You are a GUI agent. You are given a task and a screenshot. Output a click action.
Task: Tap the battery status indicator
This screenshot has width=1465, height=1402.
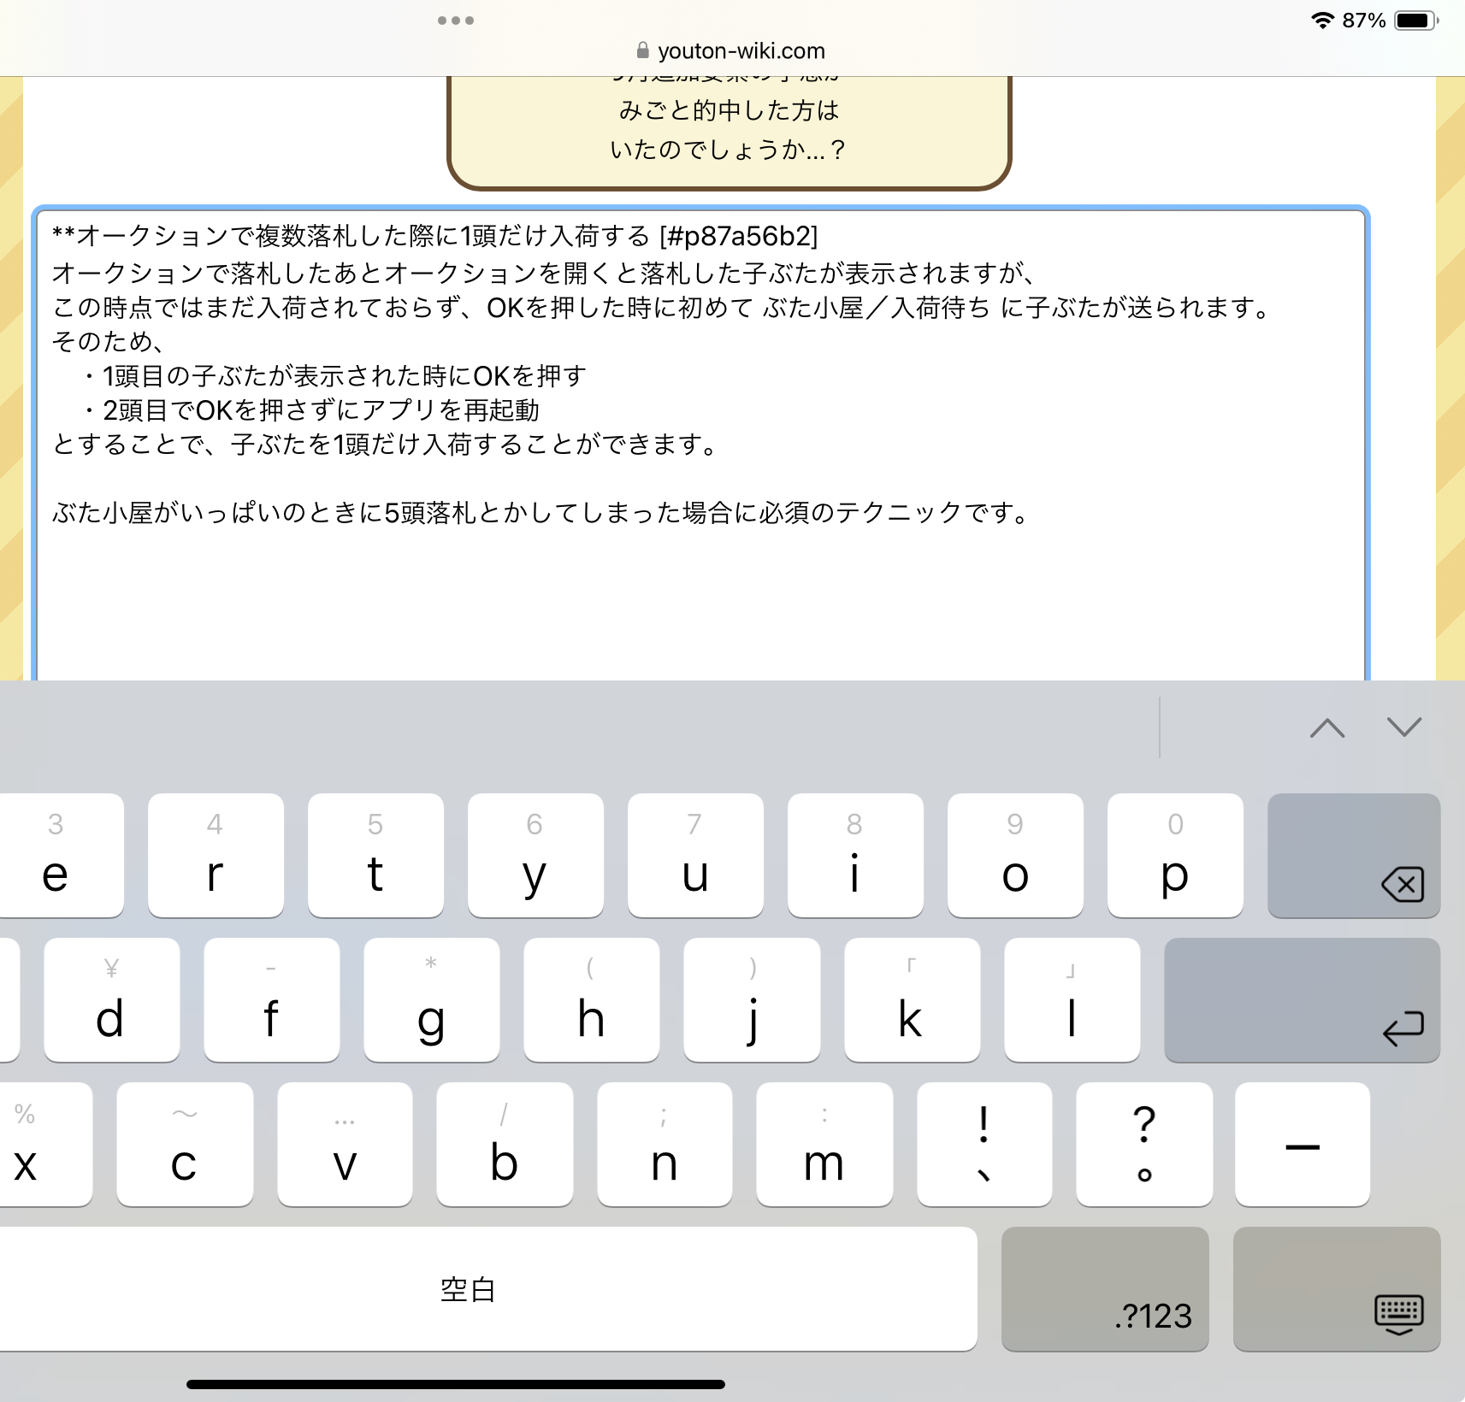(x=1415, y=21)
